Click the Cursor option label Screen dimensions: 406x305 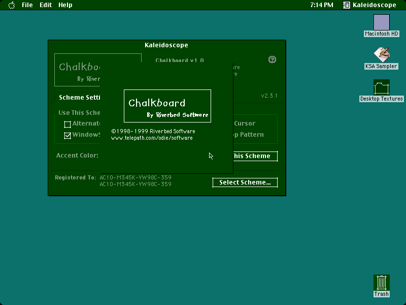pyautogui.click(x=245, y=124)
